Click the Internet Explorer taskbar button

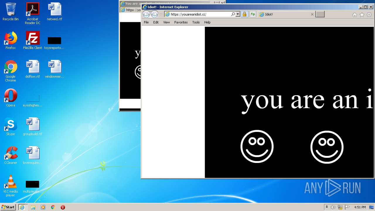coord(23,207)
